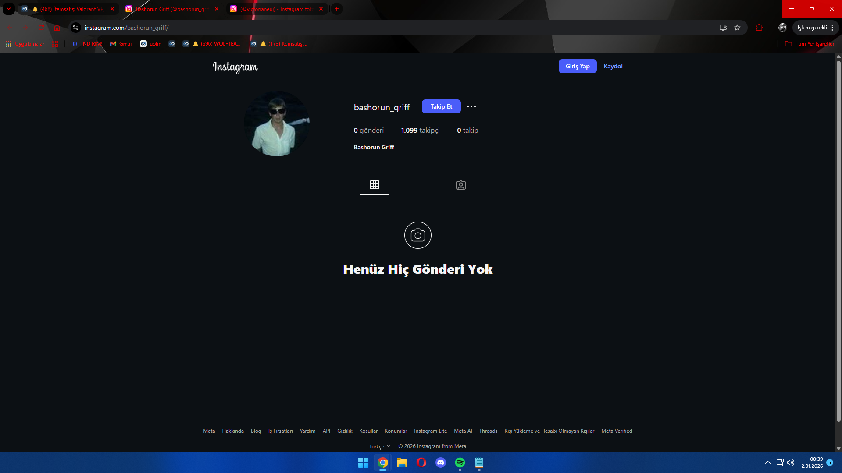Open Kişi Yükleme ve Hesabı Olmayan Kişiler link

(x=549, y=431)
